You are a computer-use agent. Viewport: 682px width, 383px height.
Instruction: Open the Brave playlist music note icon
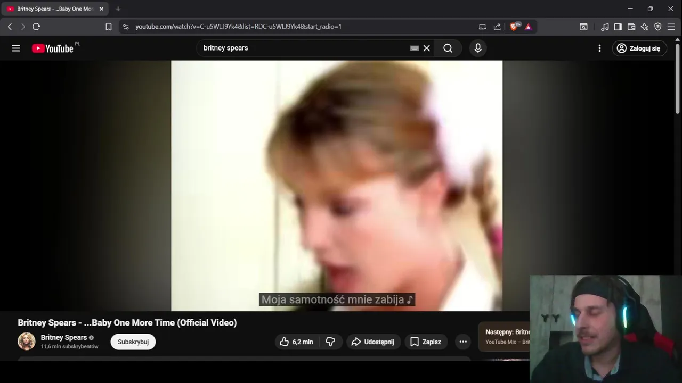[605, 27]
